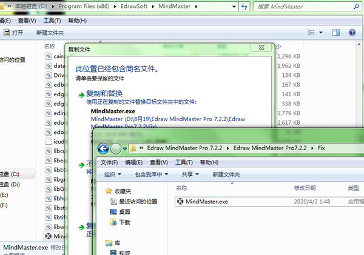Click the scroll up arrow of the file list scrollbar

(359, 44)
